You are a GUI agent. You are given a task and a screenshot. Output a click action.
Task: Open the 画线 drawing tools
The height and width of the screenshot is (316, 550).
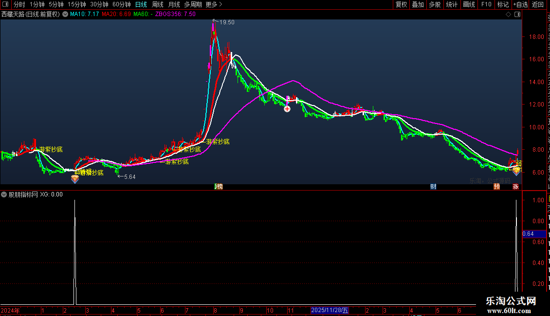coord(469,4)
